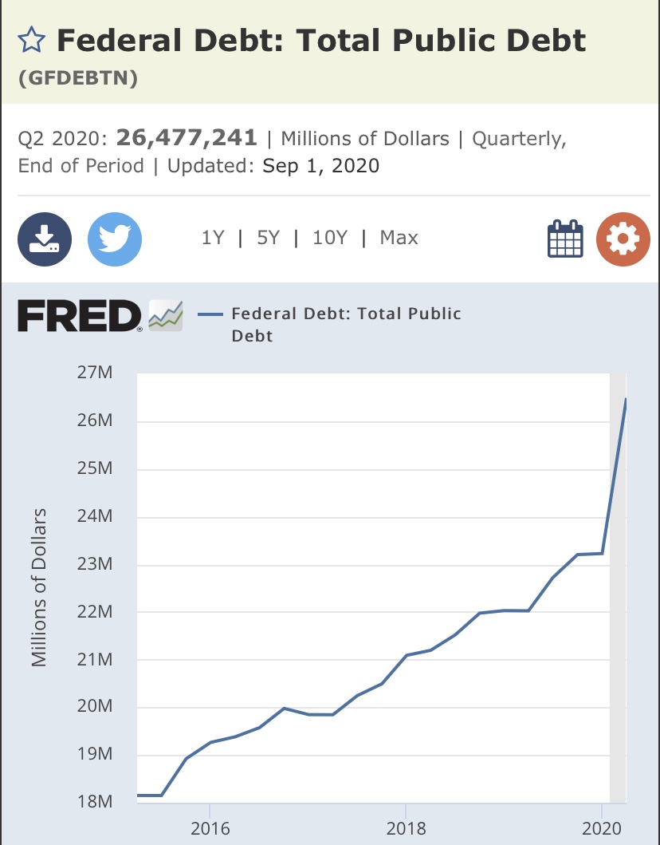Click the FRED logo
The width and height of the screenshot is (660, 845).
[x=80, y=316]
